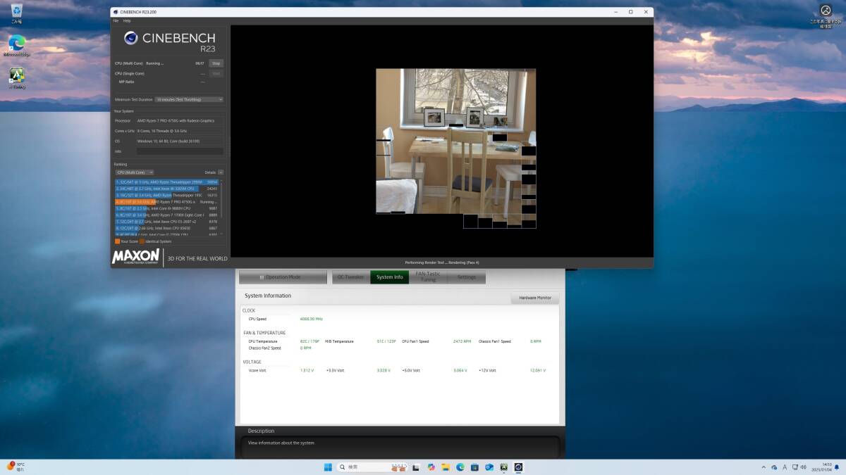Select the 32C/64T Threadripper 2990WX ranking row
Screen dimensions: 846x475
tap(167, 182)
